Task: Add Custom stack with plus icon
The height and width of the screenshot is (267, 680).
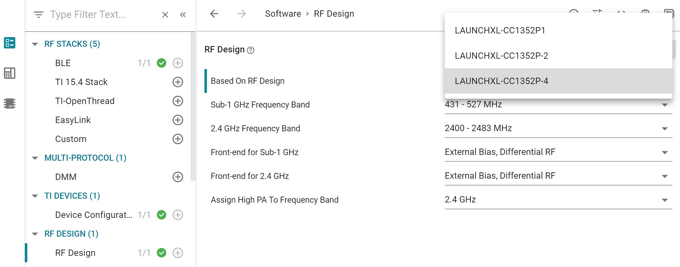Action: coord(178,139)
